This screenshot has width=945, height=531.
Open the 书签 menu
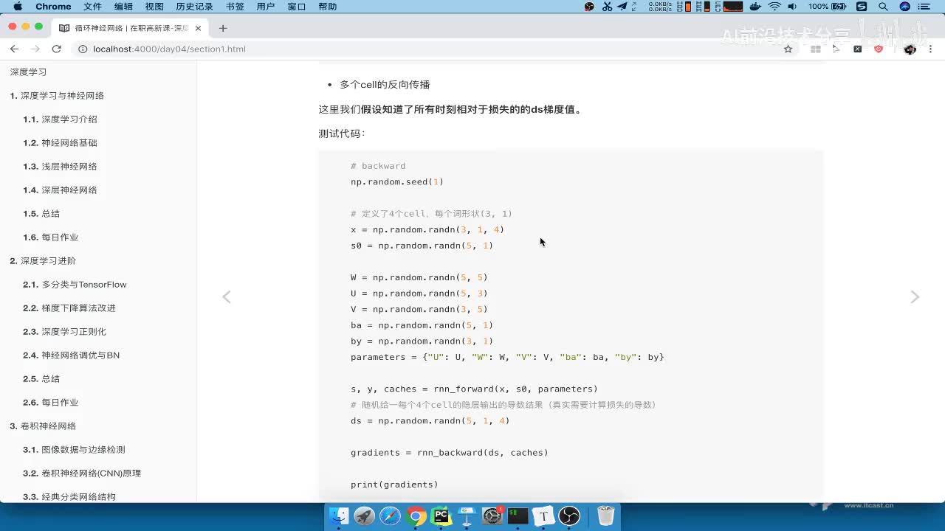[x=235, y=7]
